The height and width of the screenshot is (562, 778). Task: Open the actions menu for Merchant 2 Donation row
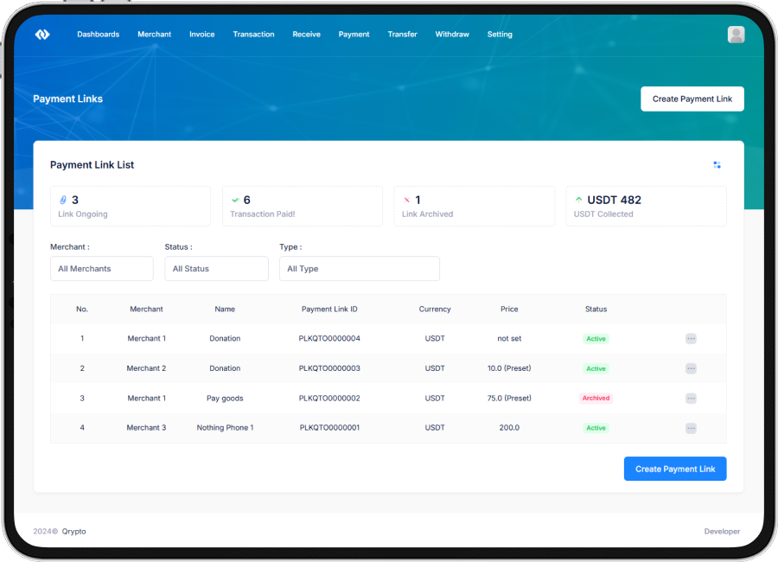691,368
